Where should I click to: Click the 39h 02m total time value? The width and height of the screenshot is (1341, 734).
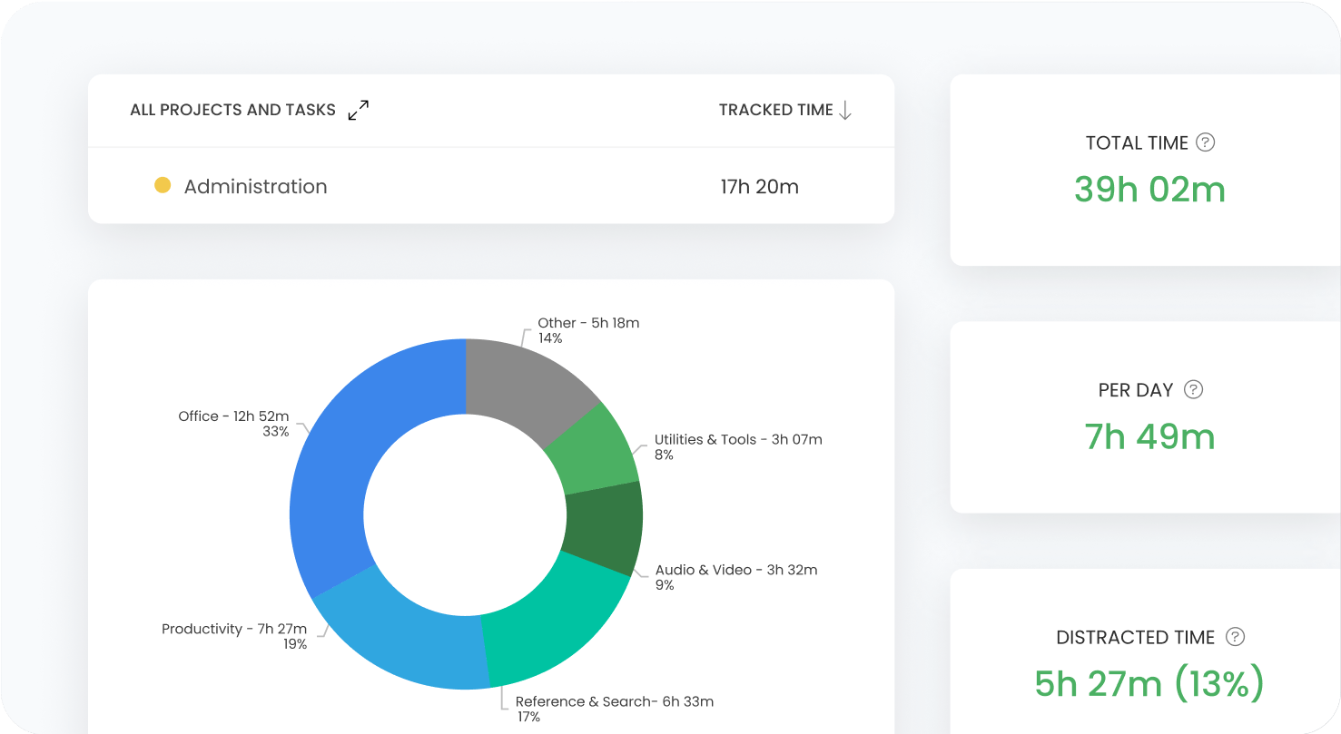[x=1149, y=190]
